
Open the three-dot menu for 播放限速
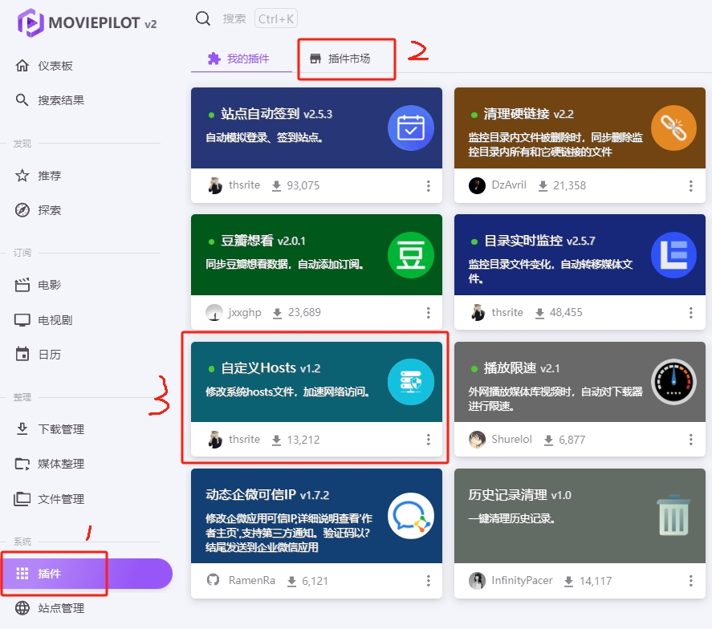pos(690,440)
